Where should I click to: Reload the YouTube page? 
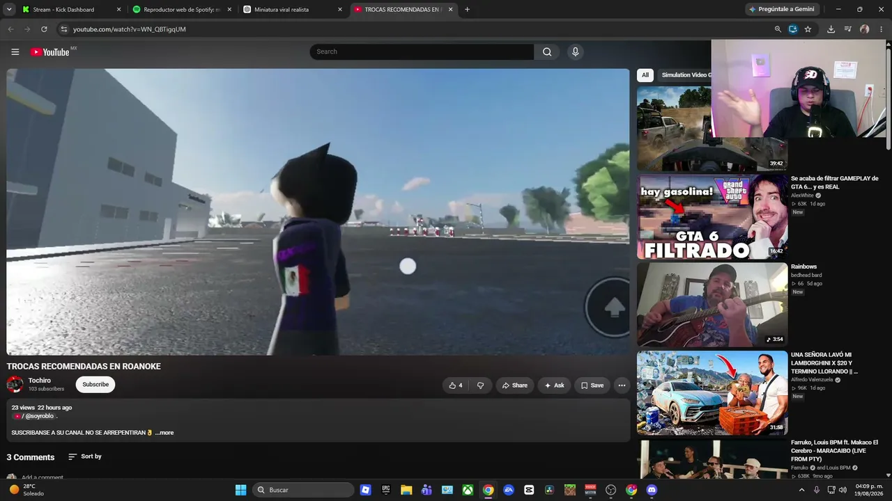44,29
